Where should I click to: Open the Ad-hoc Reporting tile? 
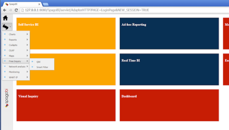[x=169, y=33]
